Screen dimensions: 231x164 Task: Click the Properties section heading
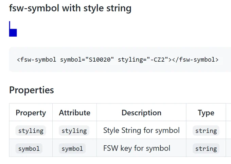coord(32,90)
